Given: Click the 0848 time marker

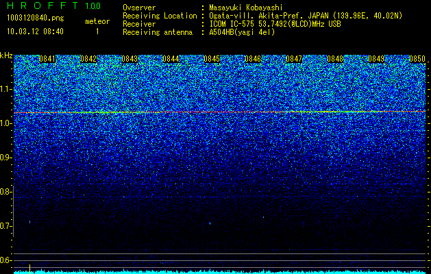Looking at the screenshot, I should coord(335,59).
